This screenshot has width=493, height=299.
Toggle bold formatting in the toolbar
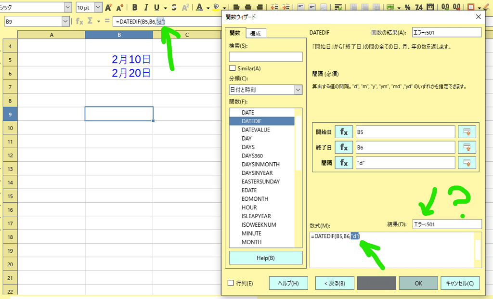135,7
